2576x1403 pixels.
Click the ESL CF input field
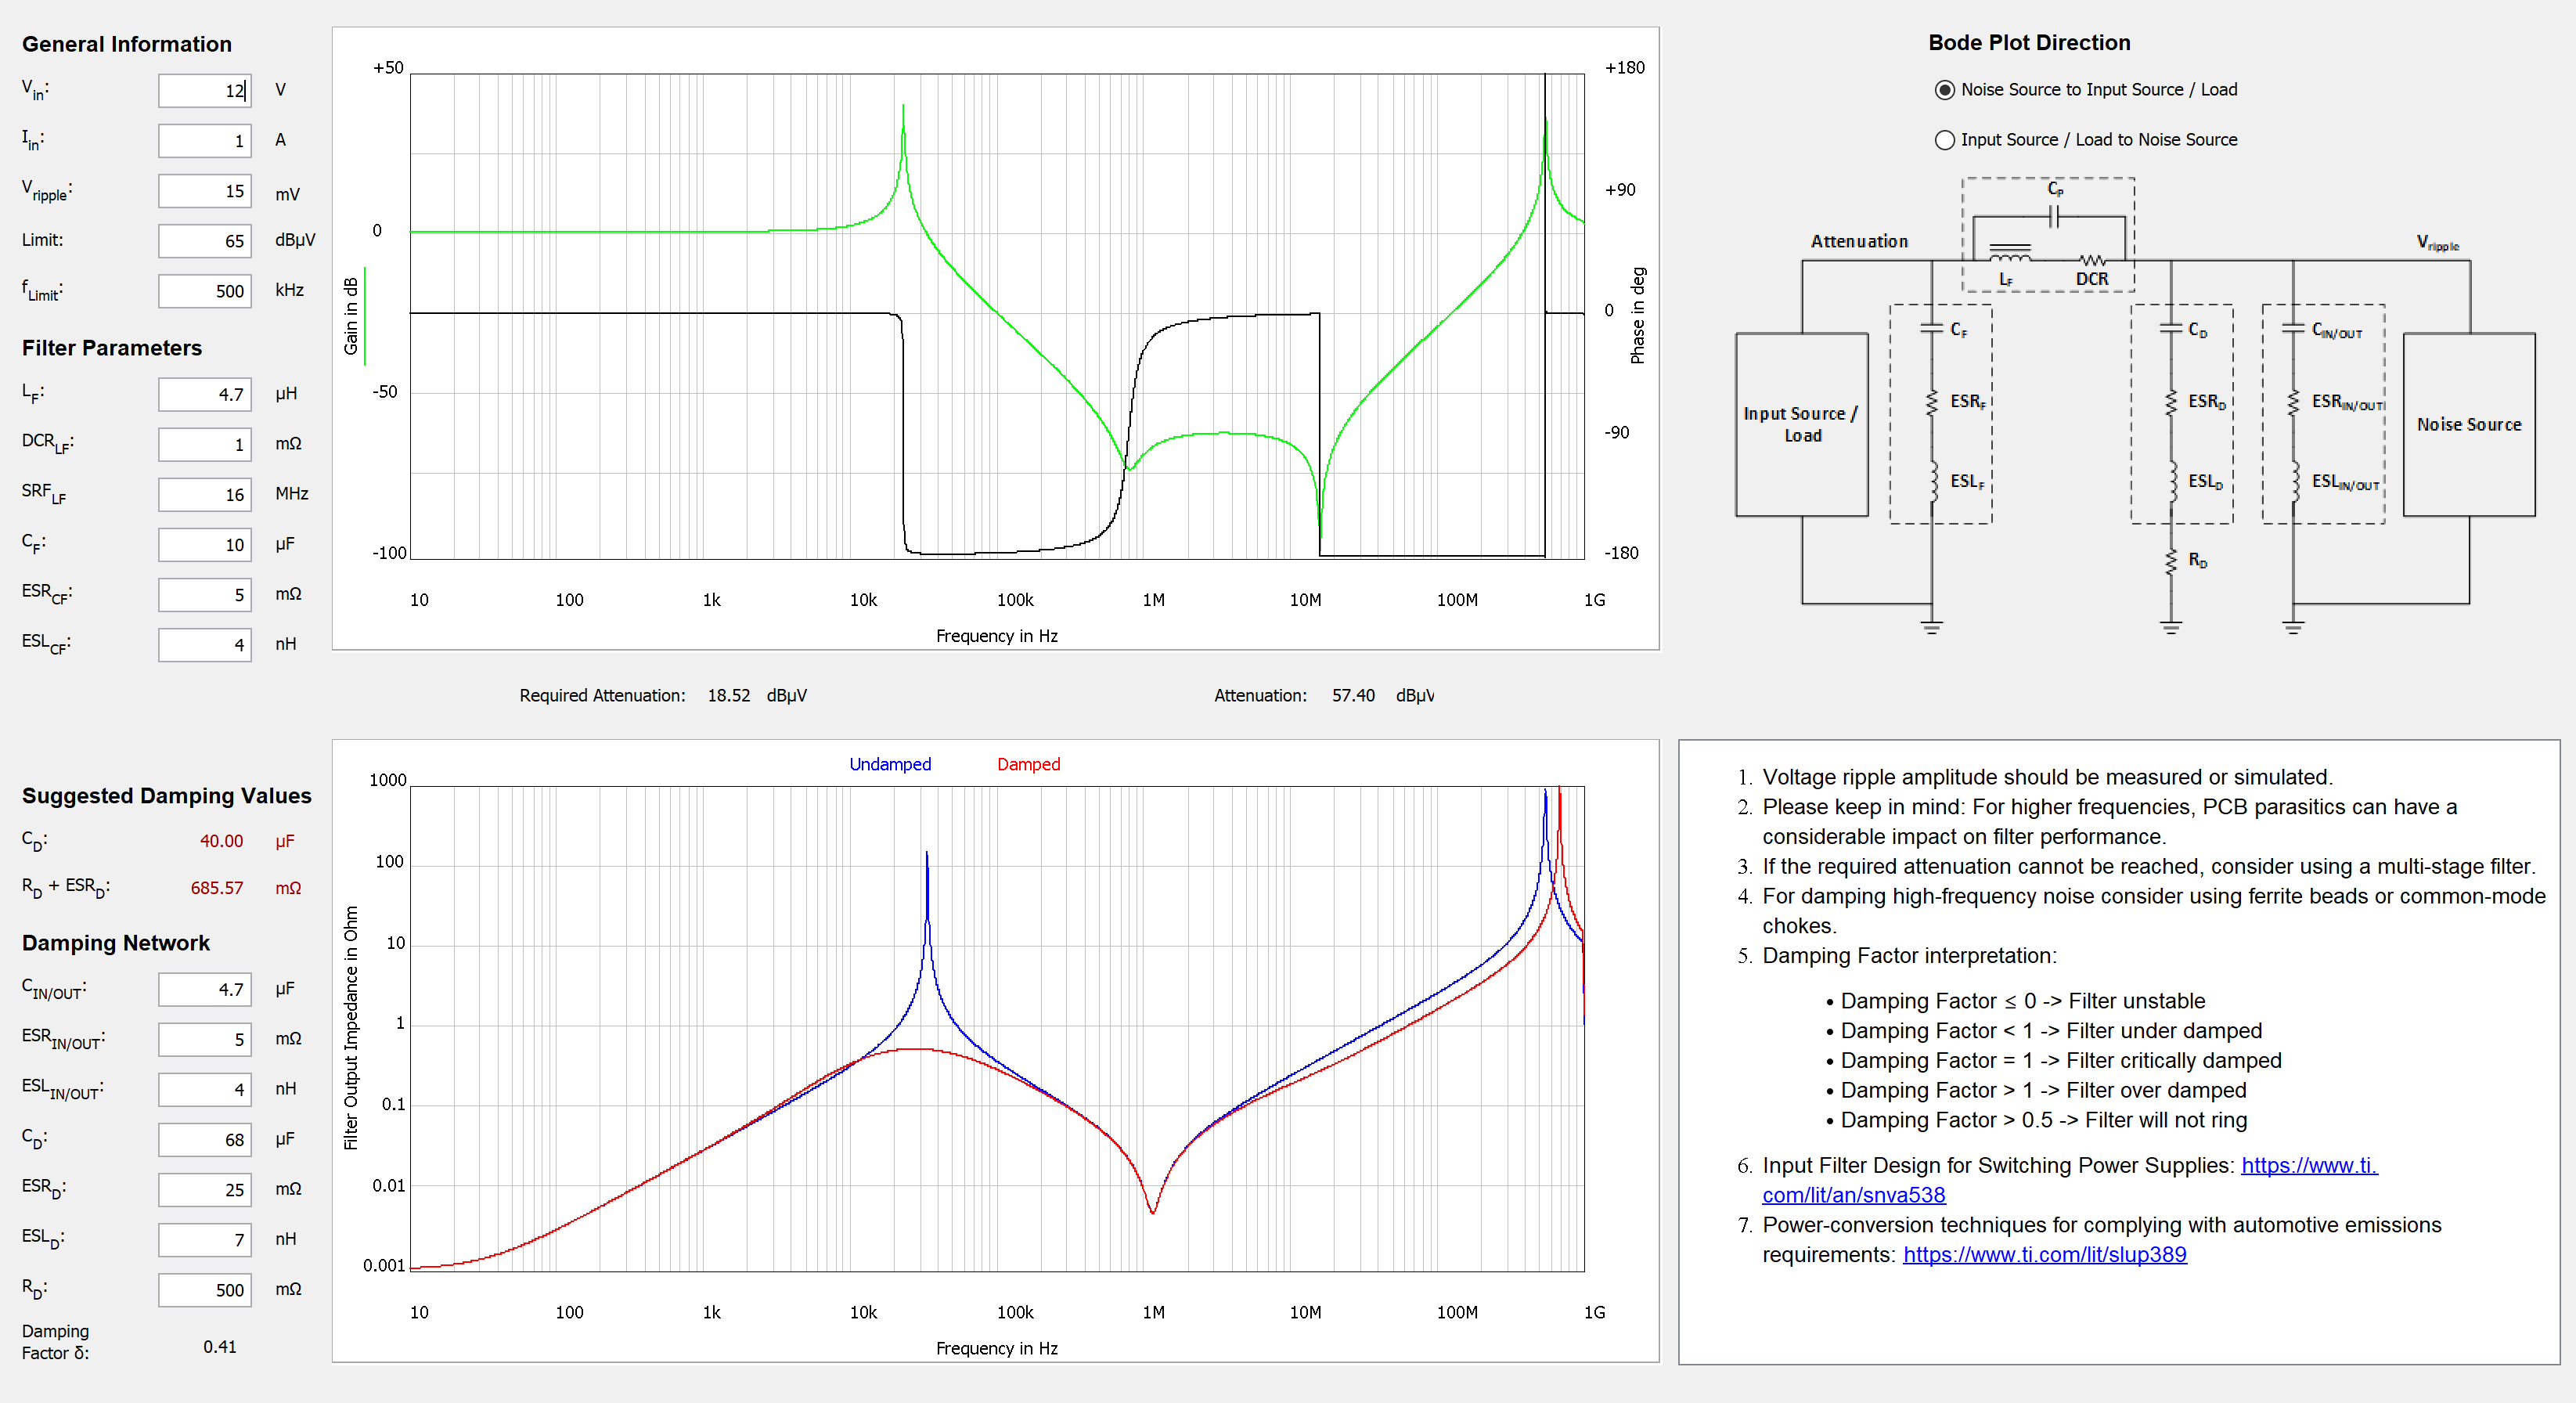(x=205, y=644)
